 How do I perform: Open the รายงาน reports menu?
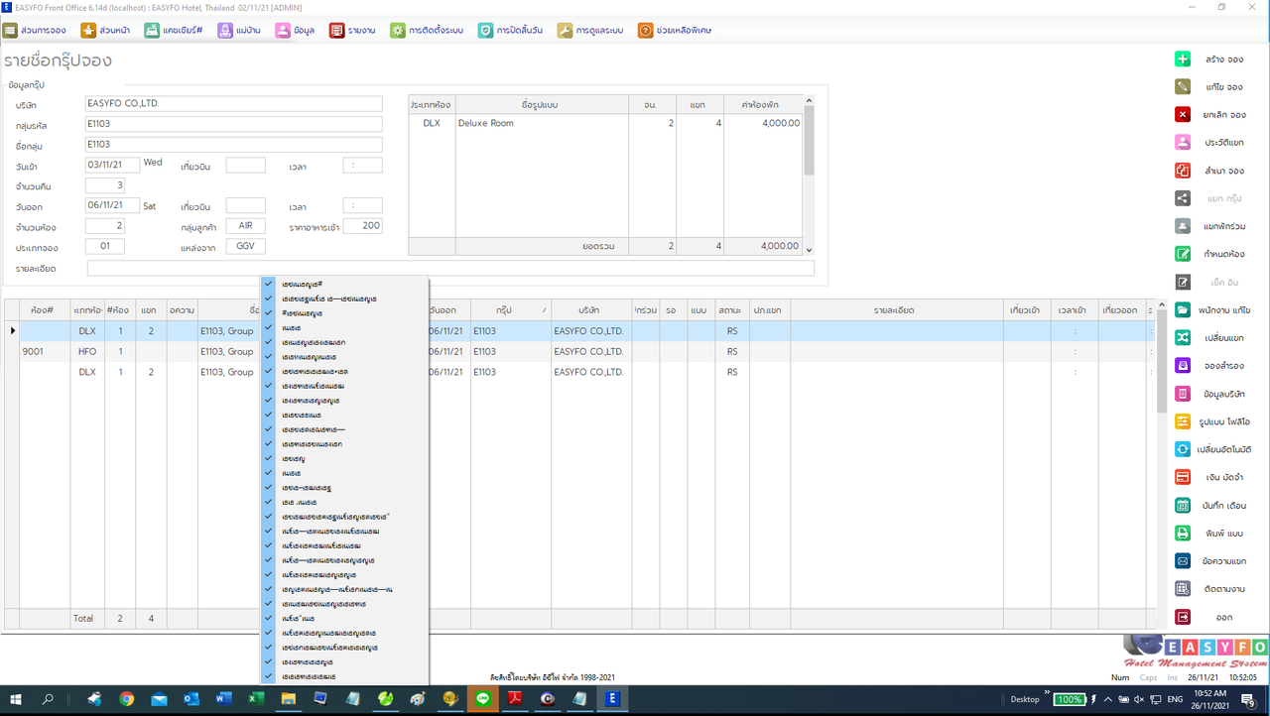[352, 31]
